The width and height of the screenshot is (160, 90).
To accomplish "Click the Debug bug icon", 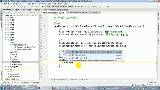I will coord(79,7).
